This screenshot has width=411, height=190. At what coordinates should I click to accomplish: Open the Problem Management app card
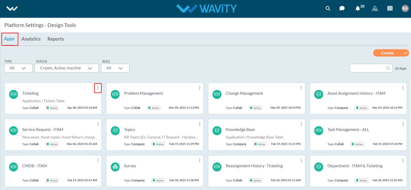pos(155,99)
